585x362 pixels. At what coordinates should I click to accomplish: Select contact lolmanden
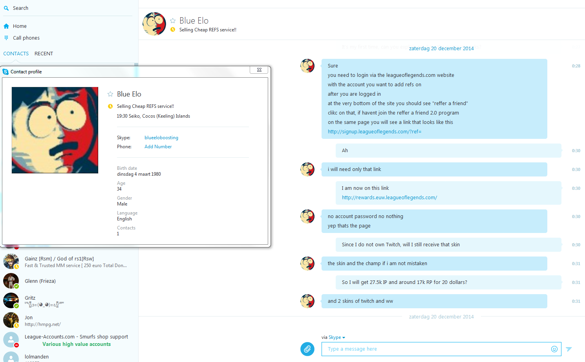(x=69, y=357)
